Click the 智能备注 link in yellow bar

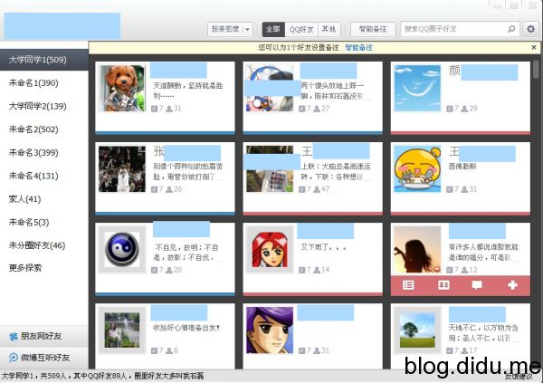pos(358,47)
